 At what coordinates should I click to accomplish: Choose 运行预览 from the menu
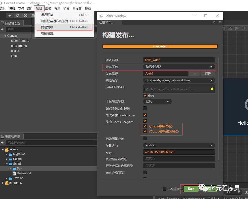pyautogui.click(x=64, y=15)
